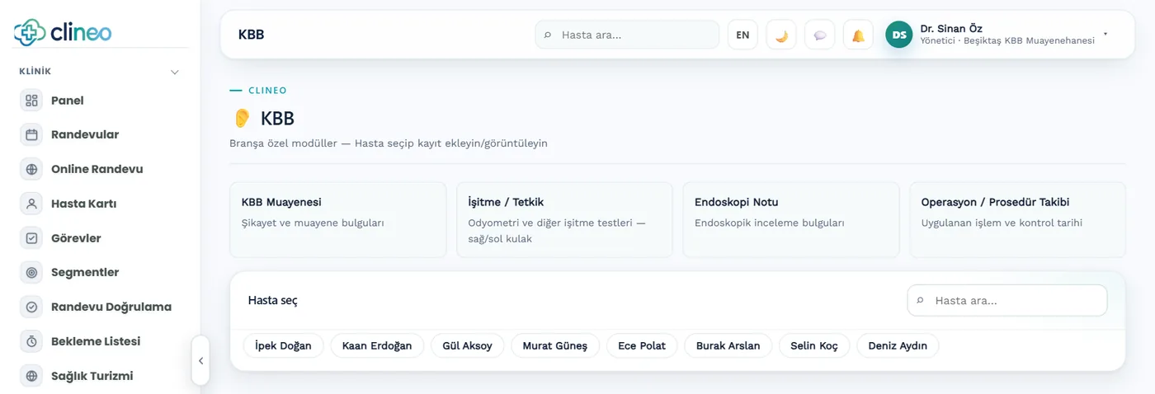Select patient İpek Doğan
This screenshot has height=394, width=1155.
[x=284, y=345]
